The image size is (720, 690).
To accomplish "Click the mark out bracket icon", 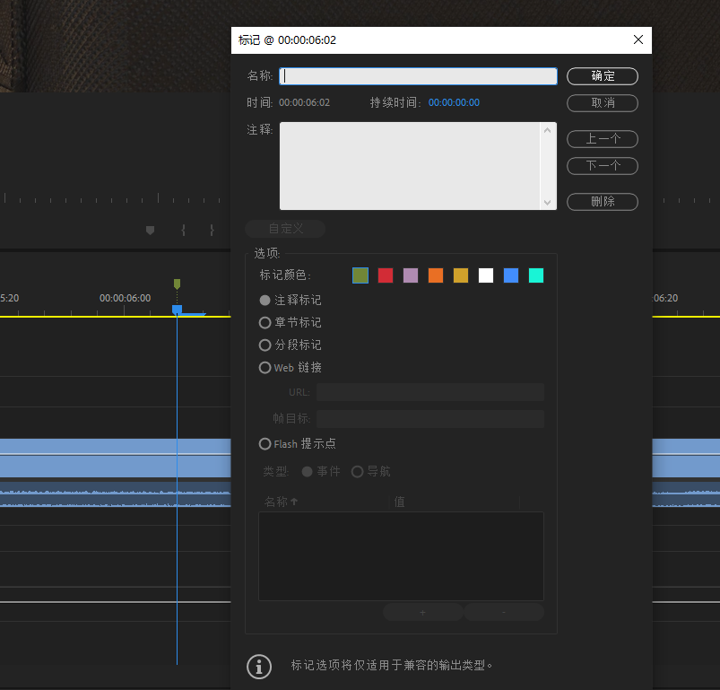I will [212, 230].
